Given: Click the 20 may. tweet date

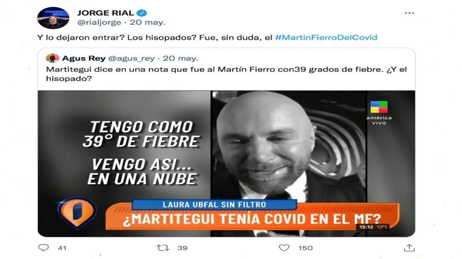Looking at the screenshot, I should [147, 23].
